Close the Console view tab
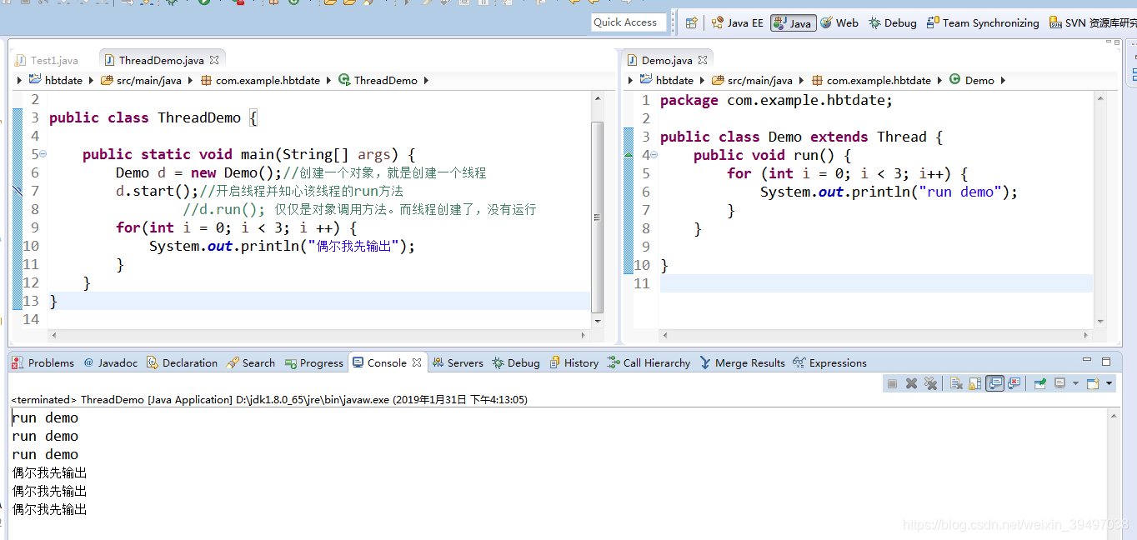Image resolution: width=1137 pixels, height=540 pixels. click(417, 362)
